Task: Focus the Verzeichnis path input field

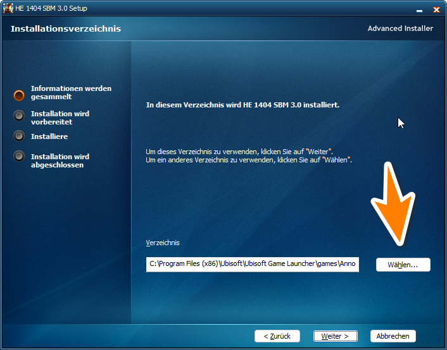Action: coord(252,264)
